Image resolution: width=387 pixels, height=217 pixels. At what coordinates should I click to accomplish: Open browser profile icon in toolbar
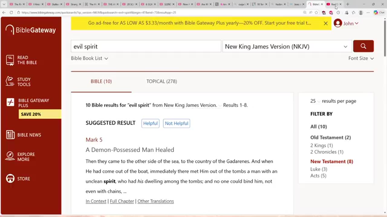pos(361,12)
